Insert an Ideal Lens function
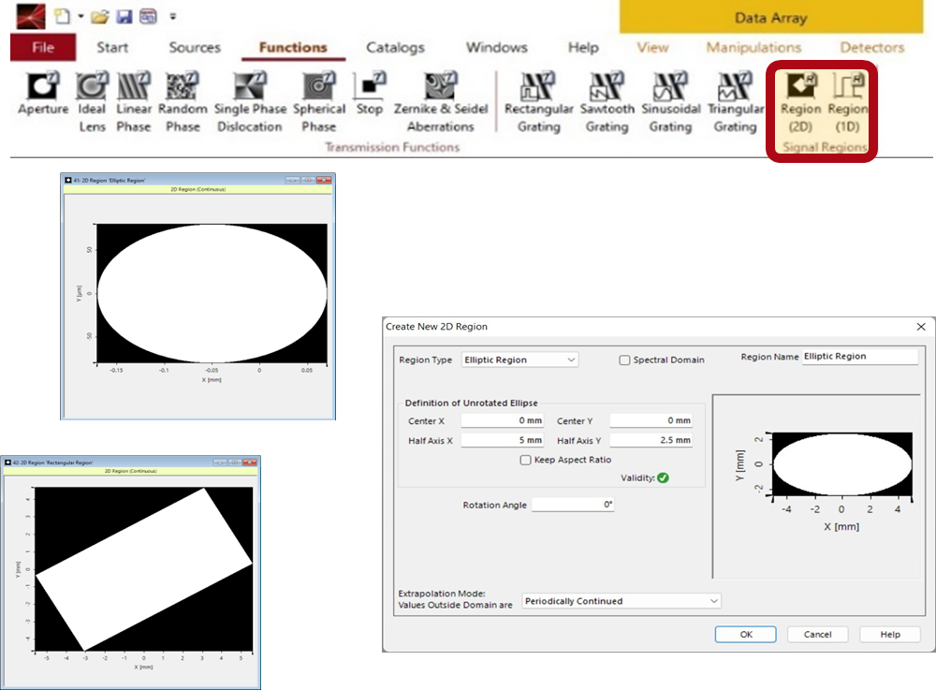The image size is (936, 690). [92, 101]
